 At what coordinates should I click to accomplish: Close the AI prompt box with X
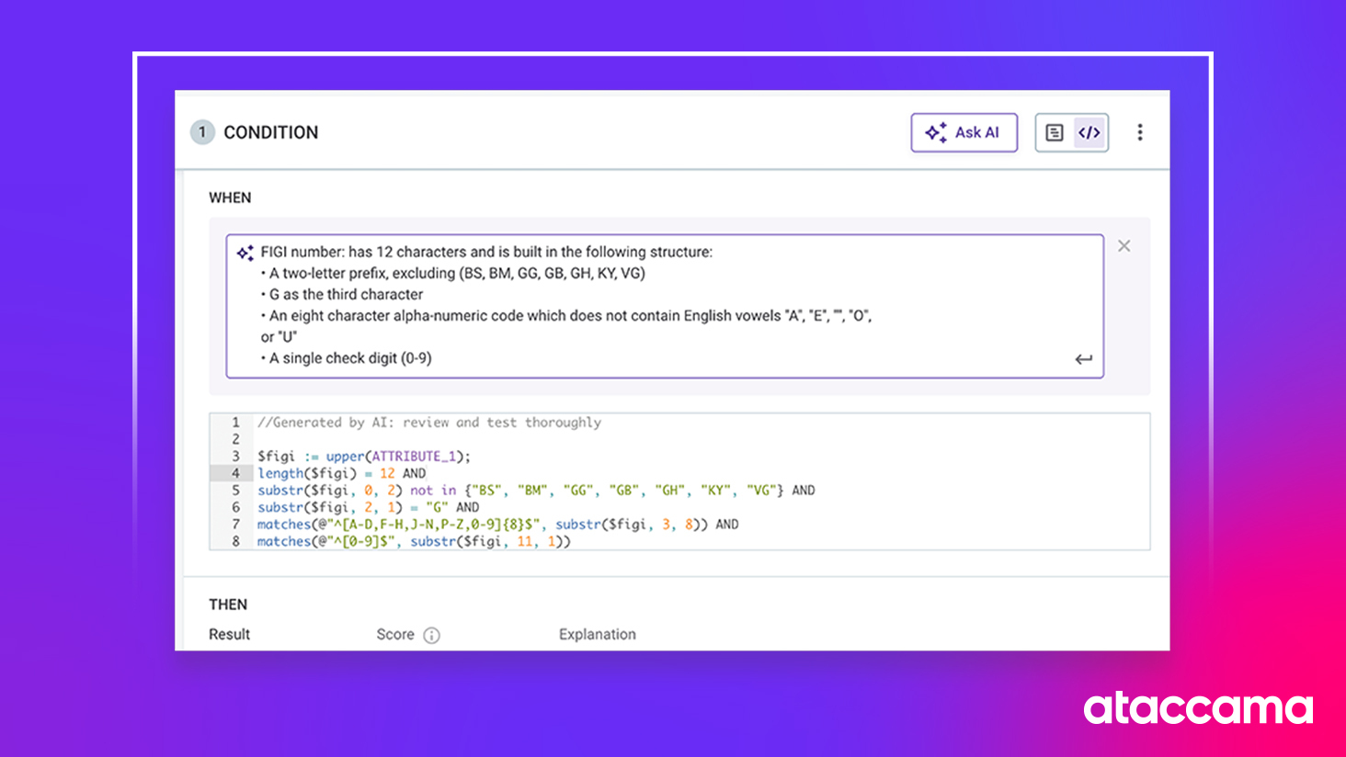pyautogui.click(x=1124, y=246)
